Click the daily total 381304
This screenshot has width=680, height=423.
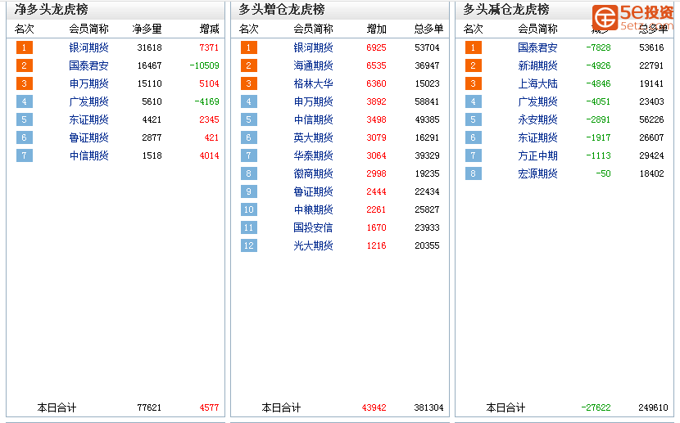tap(429, 407)
